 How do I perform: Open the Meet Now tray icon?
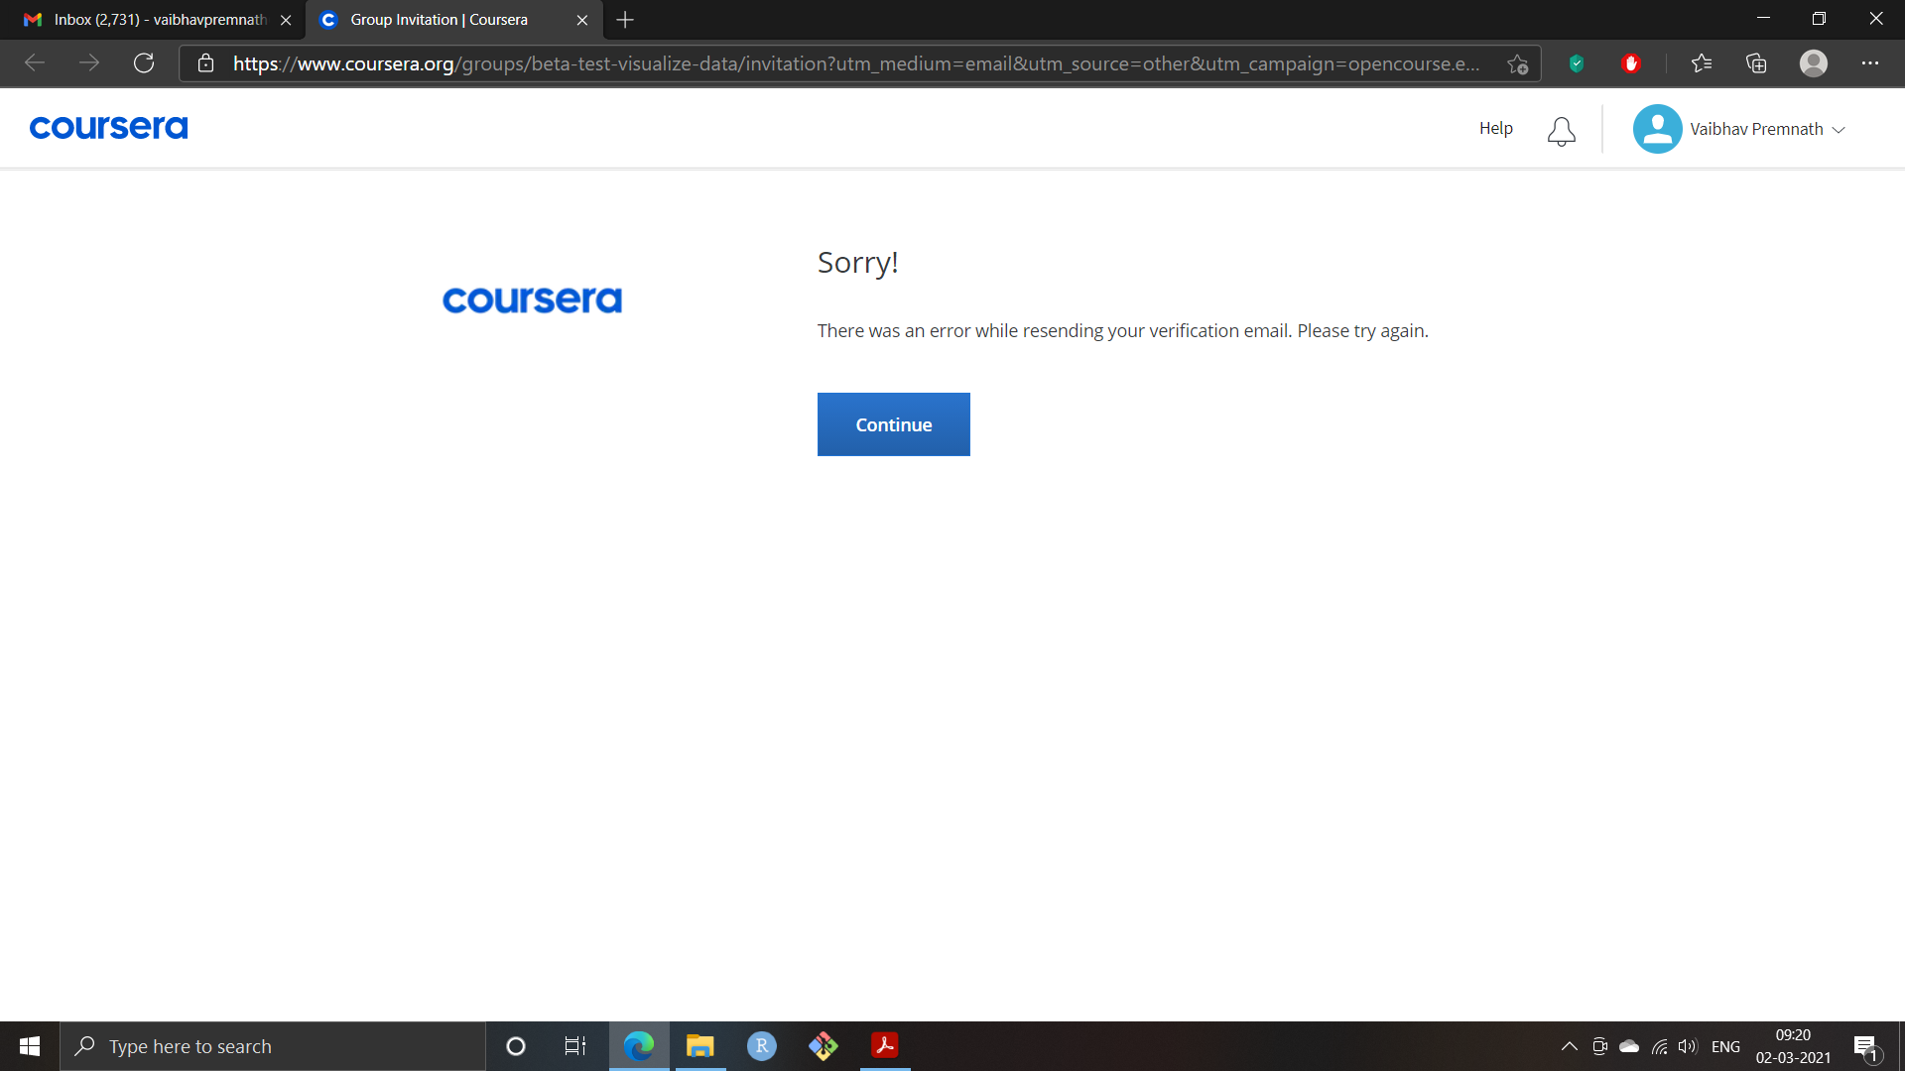click(x=1599, y=1046)
